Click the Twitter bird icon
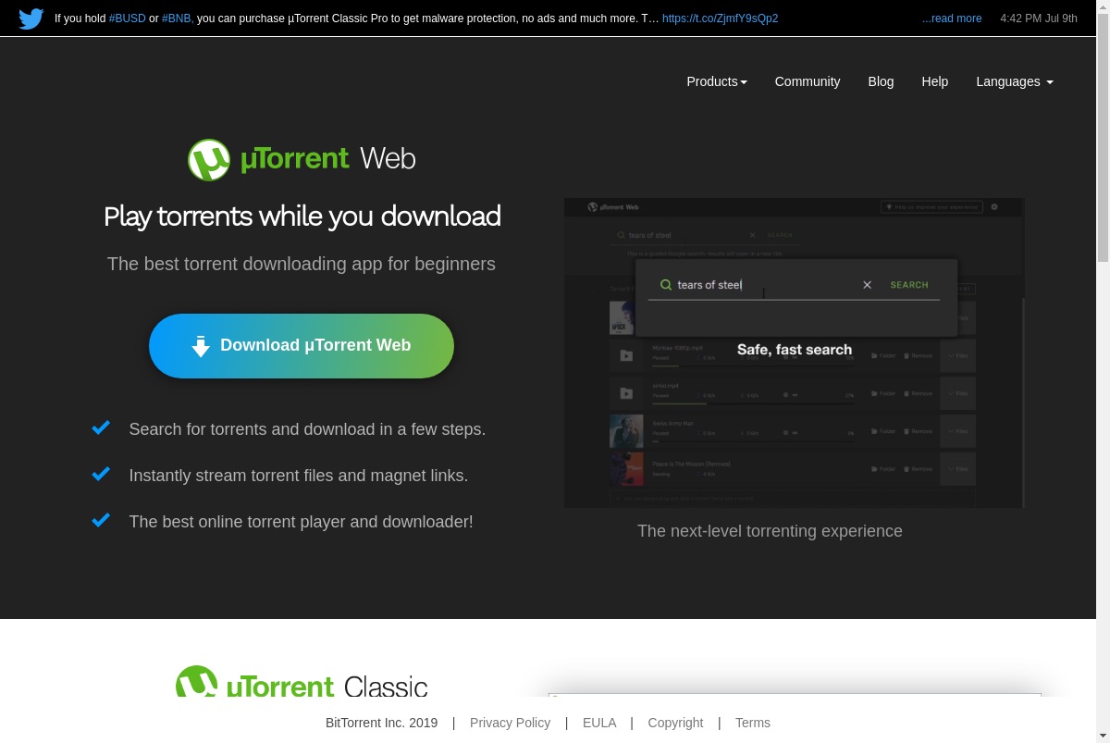 (31, 19)
